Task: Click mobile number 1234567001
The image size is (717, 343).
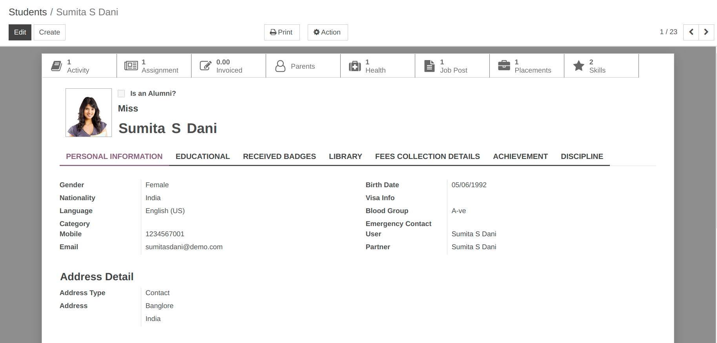Action: click(165, 234)
